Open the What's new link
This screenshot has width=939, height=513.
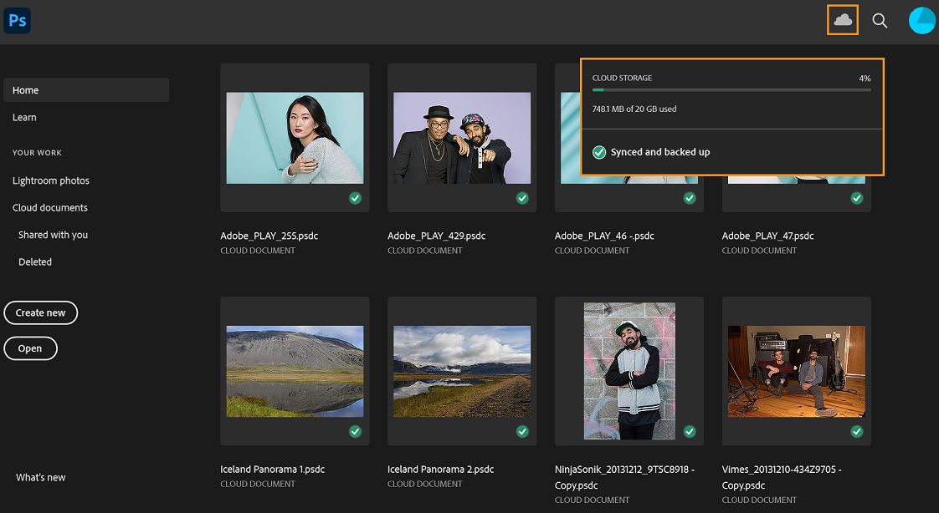(40, 476)
